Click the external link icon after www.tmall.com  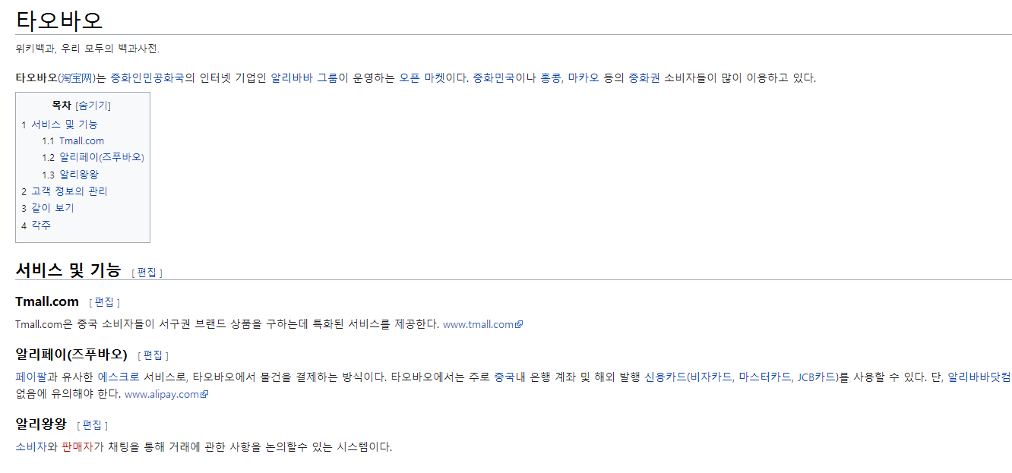pyautogui.click(x=520, y=325)
